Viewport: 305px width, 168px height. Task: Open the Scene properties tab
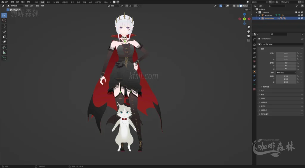pos(254,57)
